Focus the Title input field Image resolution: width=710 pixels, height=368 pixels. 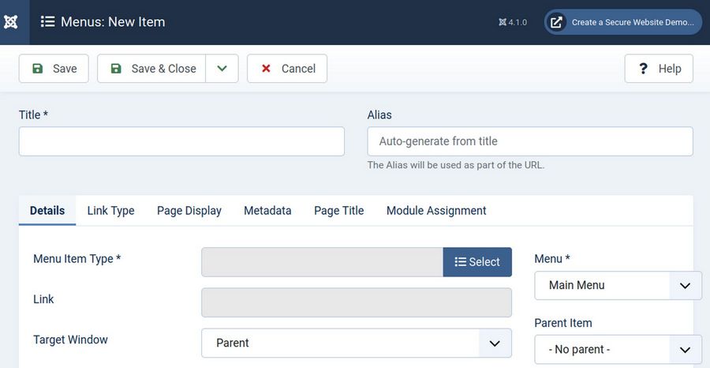point(181,141)
